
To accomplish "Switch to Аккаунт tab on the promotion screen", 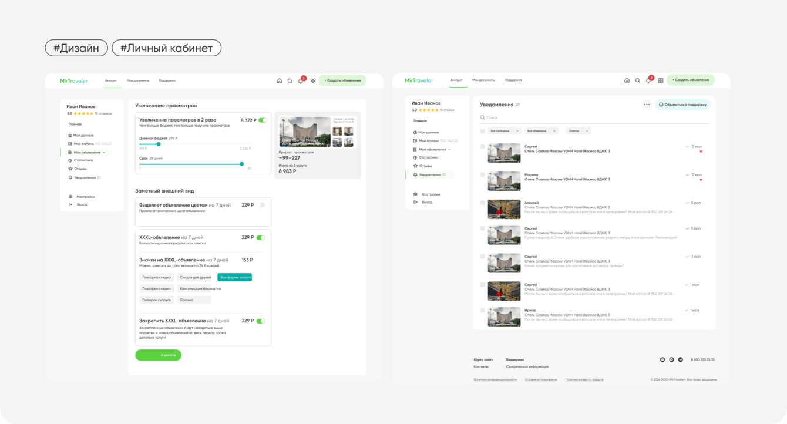I will [111, 80].
